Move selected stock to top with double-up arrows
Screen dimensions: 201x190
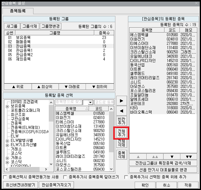[x=155, y=157]
